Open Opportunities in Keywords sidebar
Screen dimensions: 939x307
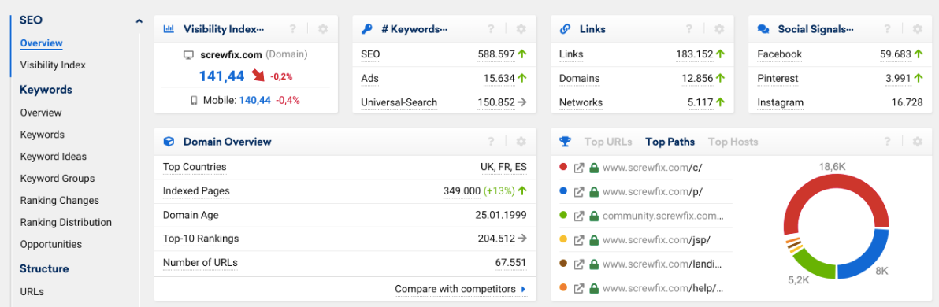click(x=51, y=244)
